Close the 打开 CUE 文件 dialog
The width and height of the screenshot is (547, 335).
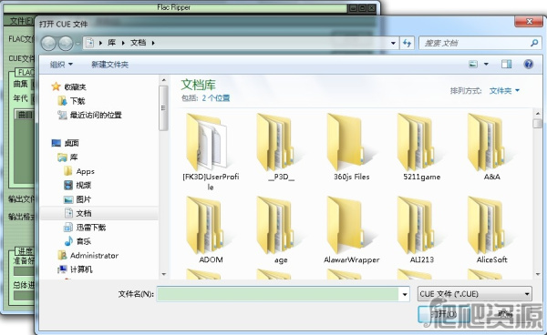click(x=529, y=22)
